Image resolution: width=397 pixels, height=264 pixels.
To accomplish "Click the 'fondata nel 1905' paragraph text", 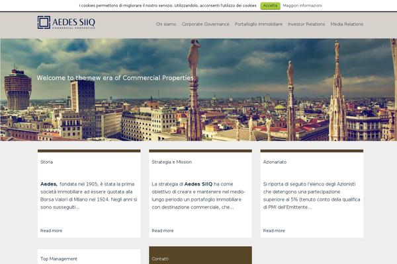I will pyautogui.click(x=89, y=195).
